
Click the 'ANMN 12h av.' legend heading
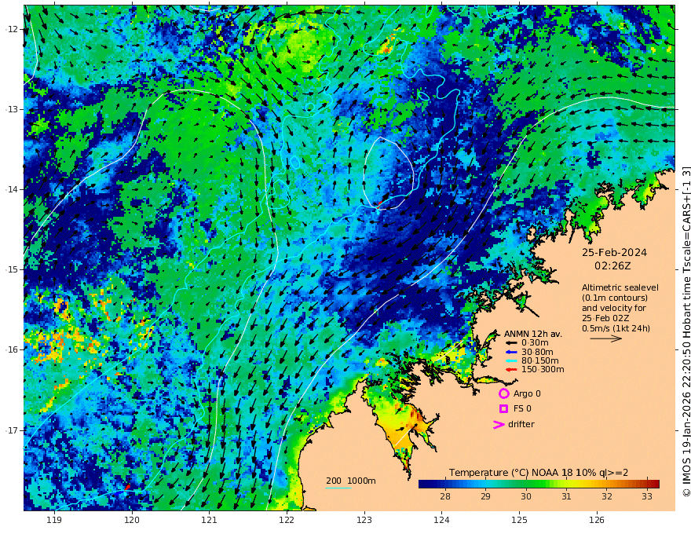(x=533, y=334)
